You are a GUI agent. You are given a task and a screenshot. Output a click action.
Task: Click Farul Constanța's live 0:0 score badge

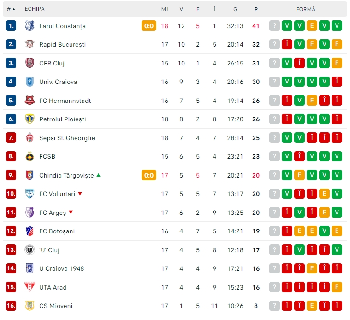tap(149, 26)
